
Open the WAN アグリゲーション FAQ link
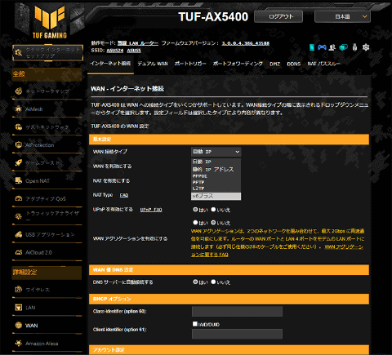click(x=277, y=251)
